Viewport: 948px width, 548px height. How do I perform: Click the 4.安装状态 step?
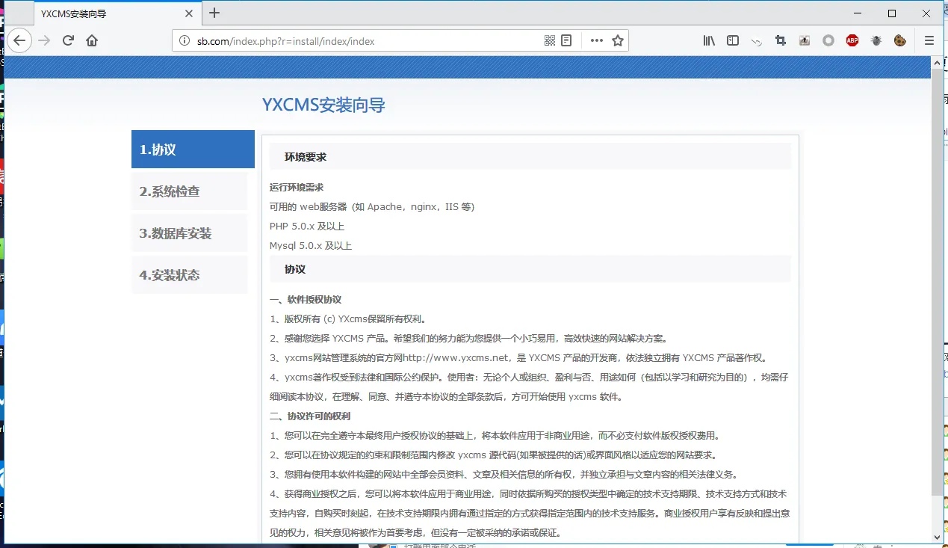pos(189,275)
